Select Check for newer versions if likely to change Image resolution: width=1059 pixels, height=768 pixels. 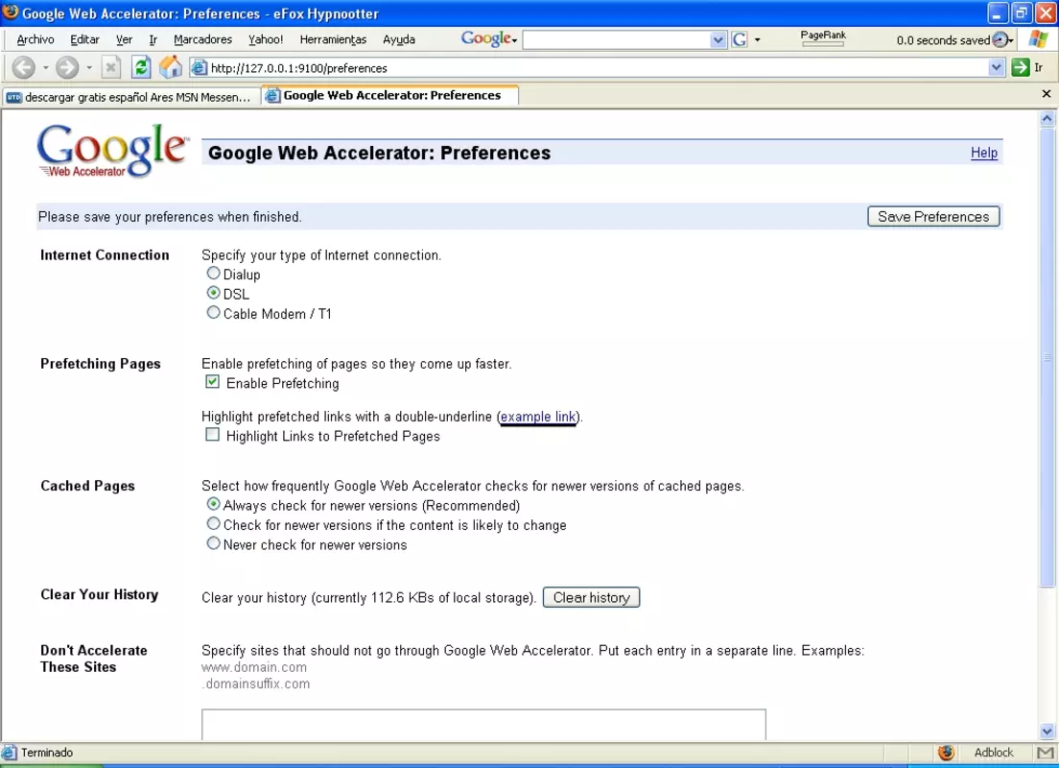pos(213,523)
